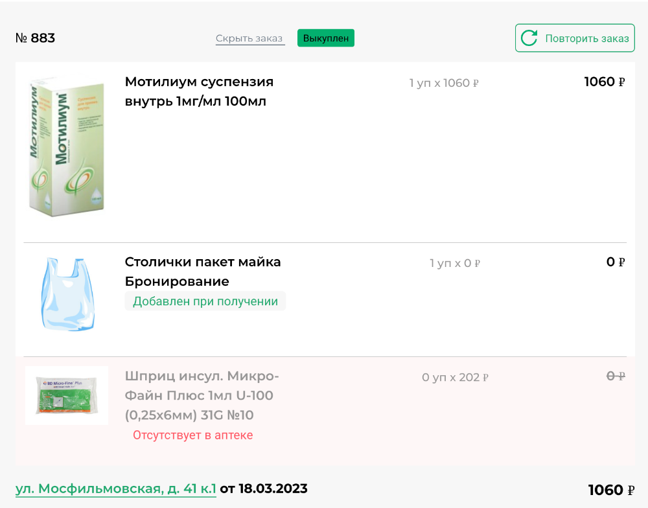The height and width of the screenshot is (508, 648).
Task: Click the Добавлен при получении tag
Action: (x=205, y=301)
